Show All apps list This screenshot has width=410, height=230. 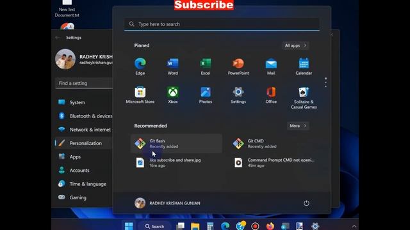[x=295, y=45]
